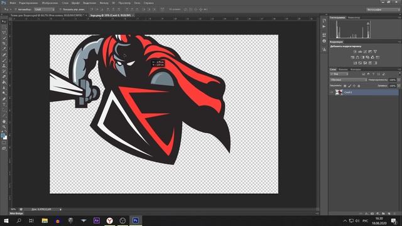
Task: Open After Effects from the taskbar
Action: pyautogui.click(x=97, y=220)
